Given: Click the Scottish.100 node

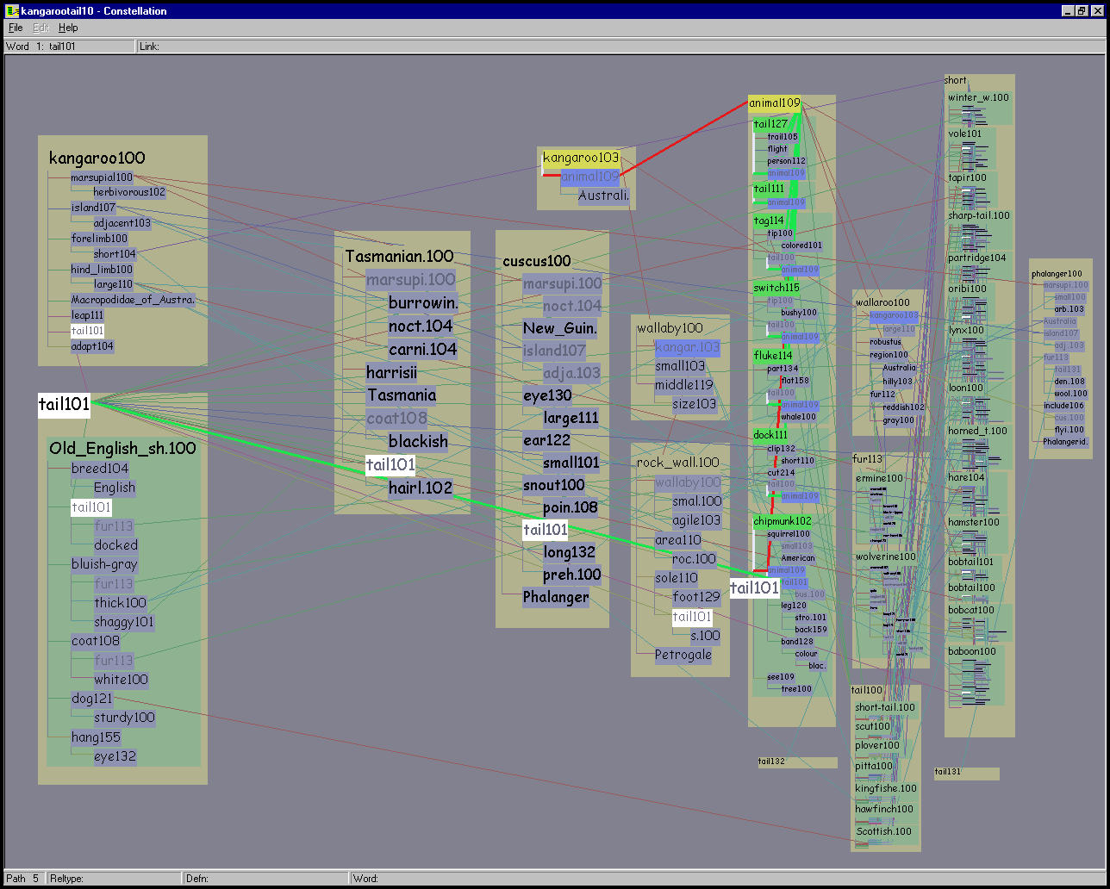Looking at the screenshot, I should point(883,831).
